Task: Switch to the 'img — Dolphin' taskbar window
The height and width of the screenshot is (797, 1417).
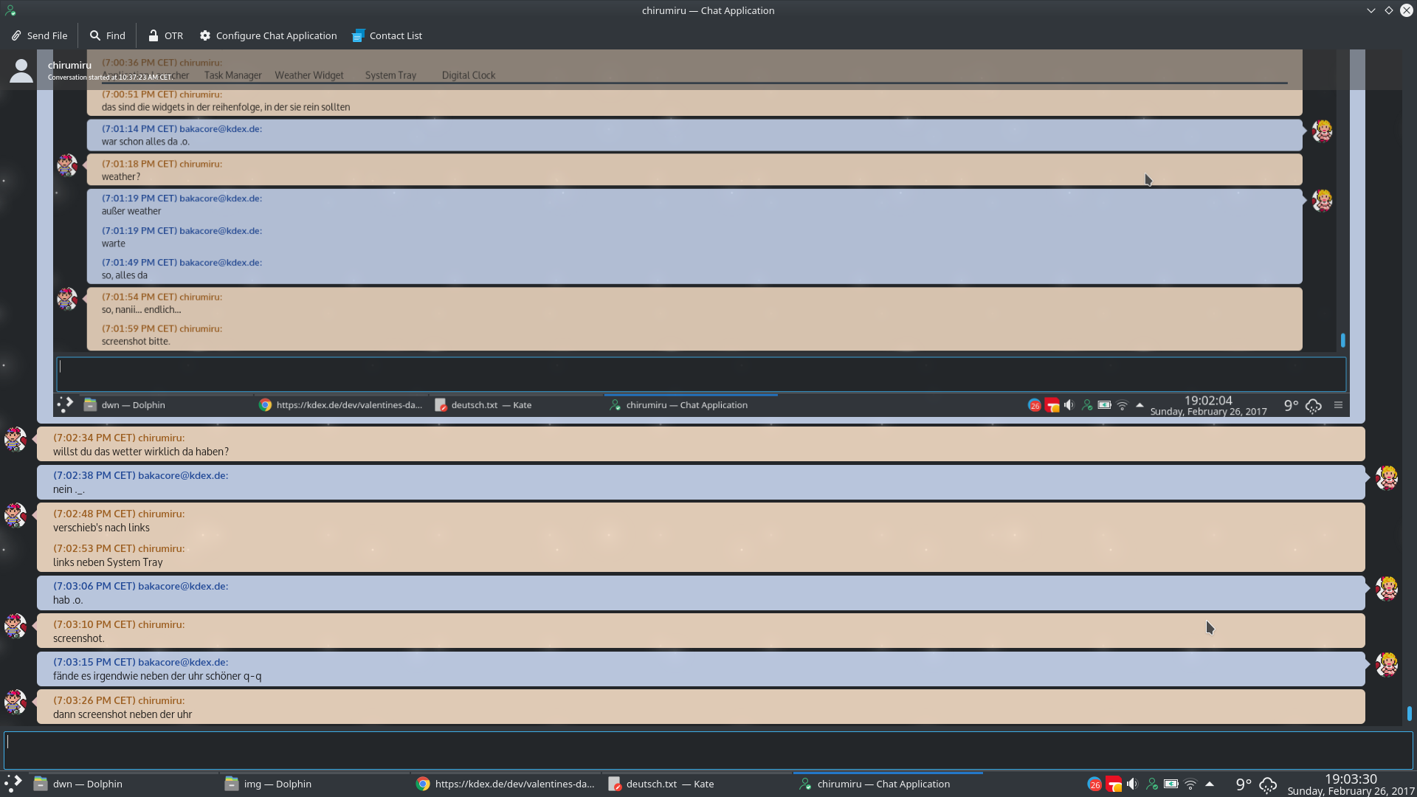Action: (x=316, y=784)
